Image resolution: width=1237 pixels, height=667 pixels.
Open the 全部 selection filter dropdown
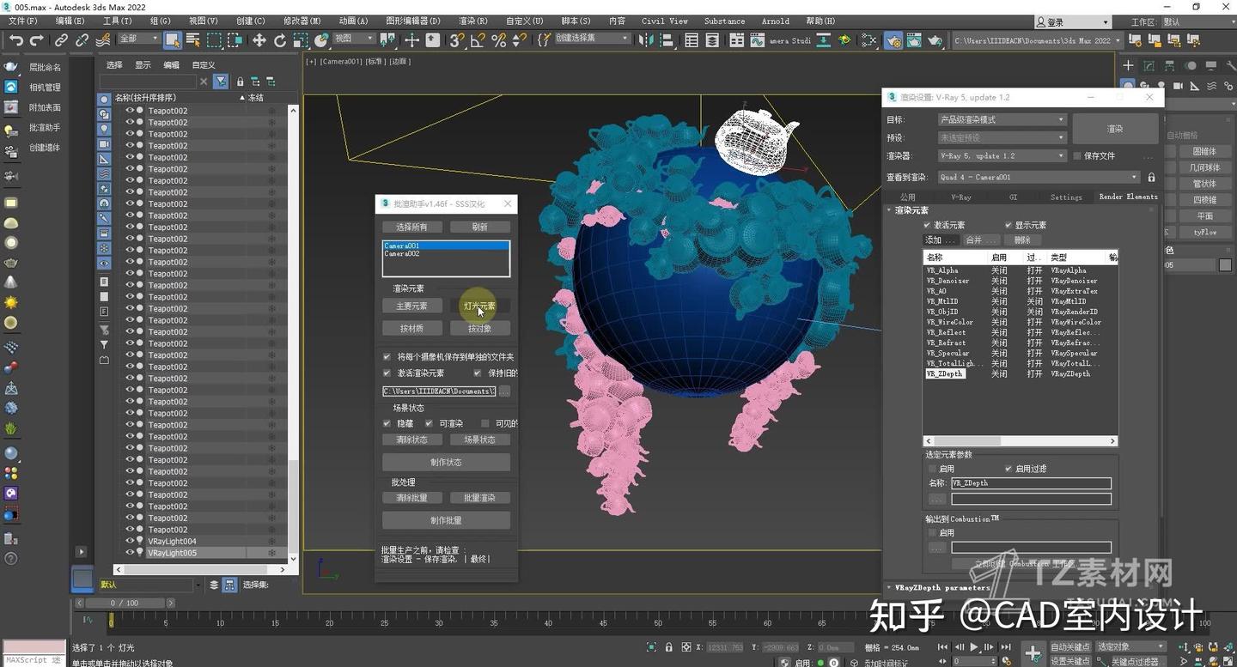138,39
